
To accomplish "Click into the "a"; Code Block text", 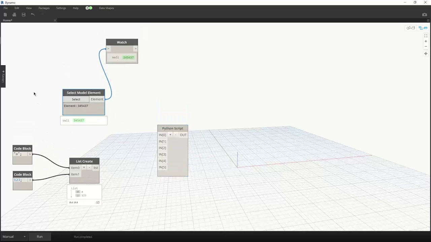I will (18, 154).
